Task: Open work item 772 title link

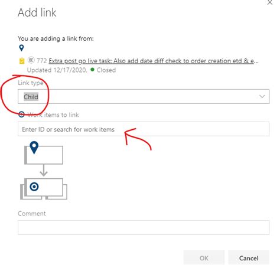Action: [154, 61]
